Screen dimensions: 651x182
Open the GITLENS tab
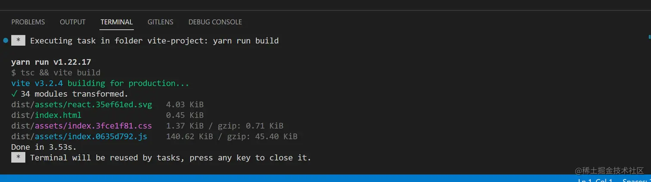(160, 22)
